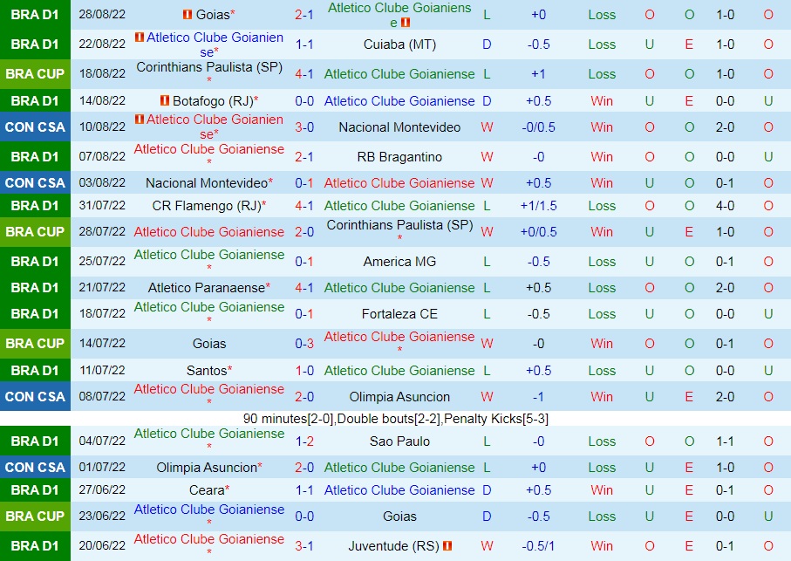The image size is (791, 561).
Task: Open the RB Bragantino team link
Action: tap(399, 154)
